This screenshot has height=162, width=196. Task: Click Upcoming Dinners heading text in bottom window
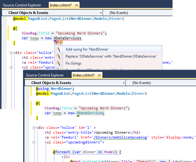tap(112, 132)
